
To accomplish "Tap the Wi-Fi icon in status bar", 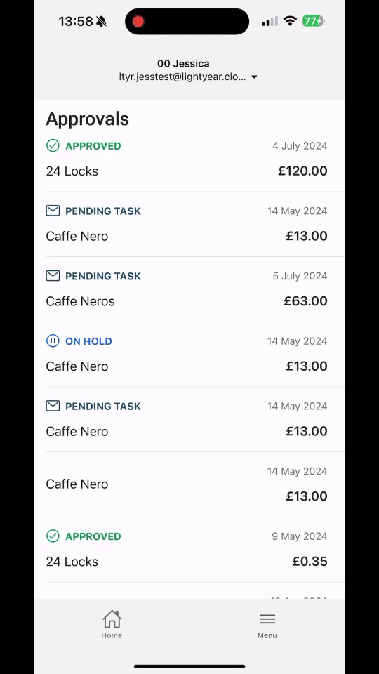I will 291,21.
